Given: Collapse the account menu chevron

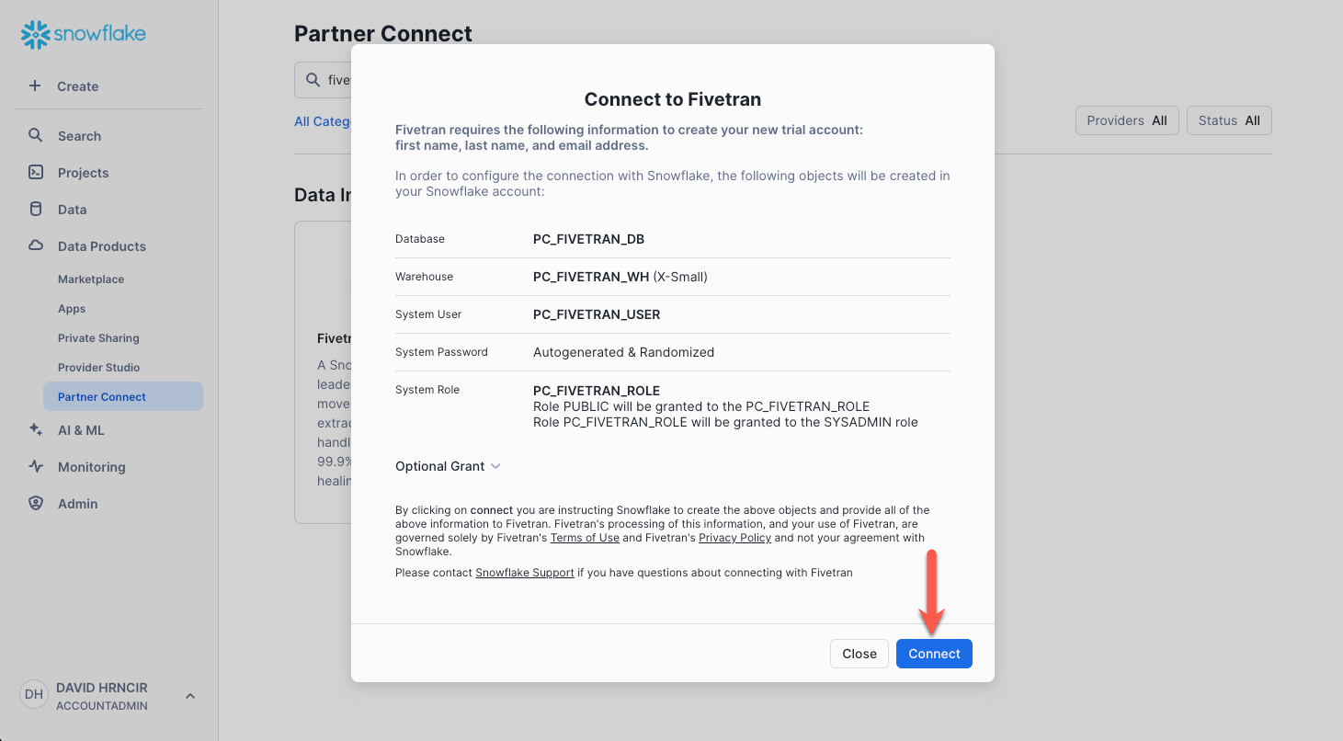Looking at the screenshot, I should pos(190,696).
